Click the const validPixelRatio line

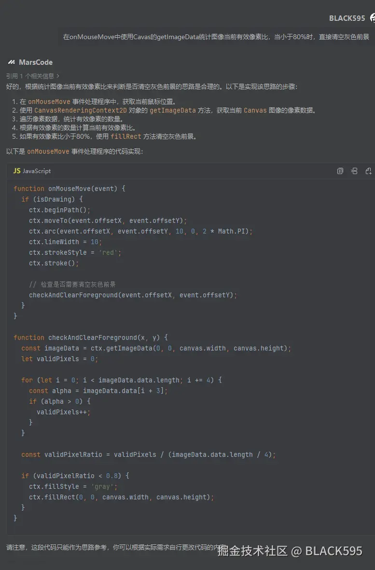tap(149, 454)
